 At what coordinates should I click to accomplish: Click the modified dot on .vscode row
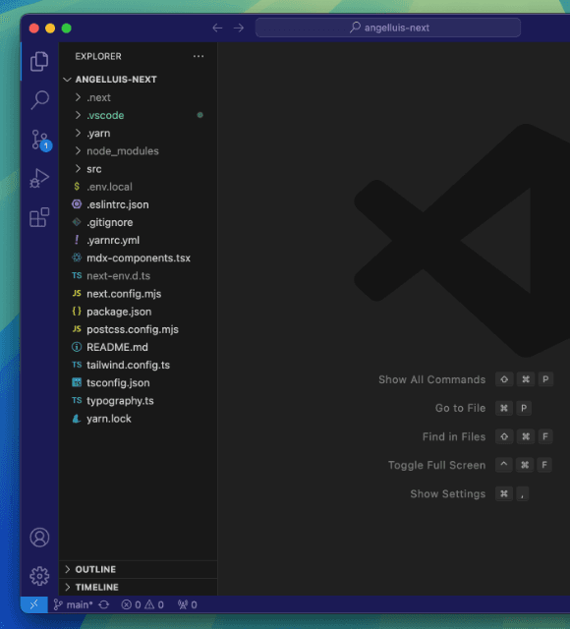pos(199,115)
